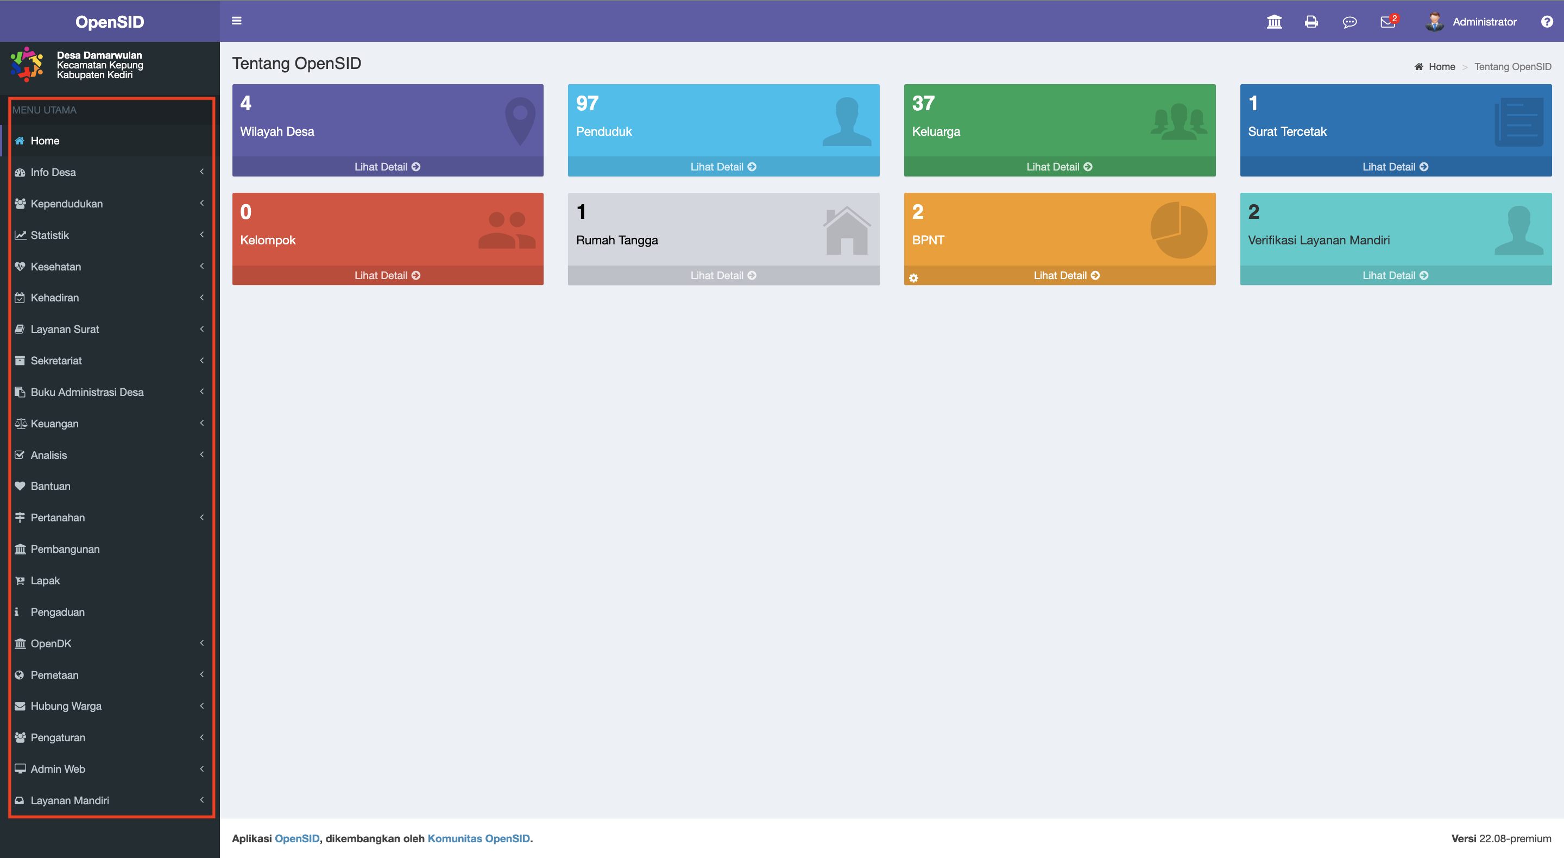Click the Statistik line chart icon
This screenshot has width=1564, height=858.
[x=20, y=235]
